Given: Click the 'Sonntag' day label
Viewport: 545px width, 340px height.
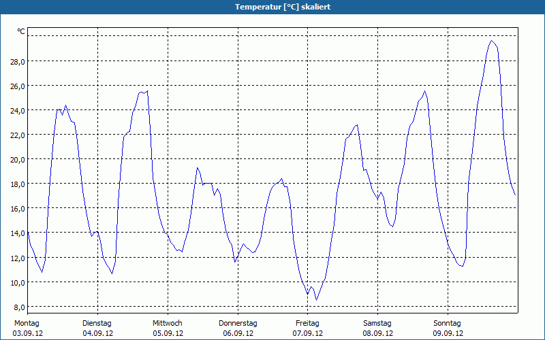Looking at the screenshot, I should coord(448,324).
